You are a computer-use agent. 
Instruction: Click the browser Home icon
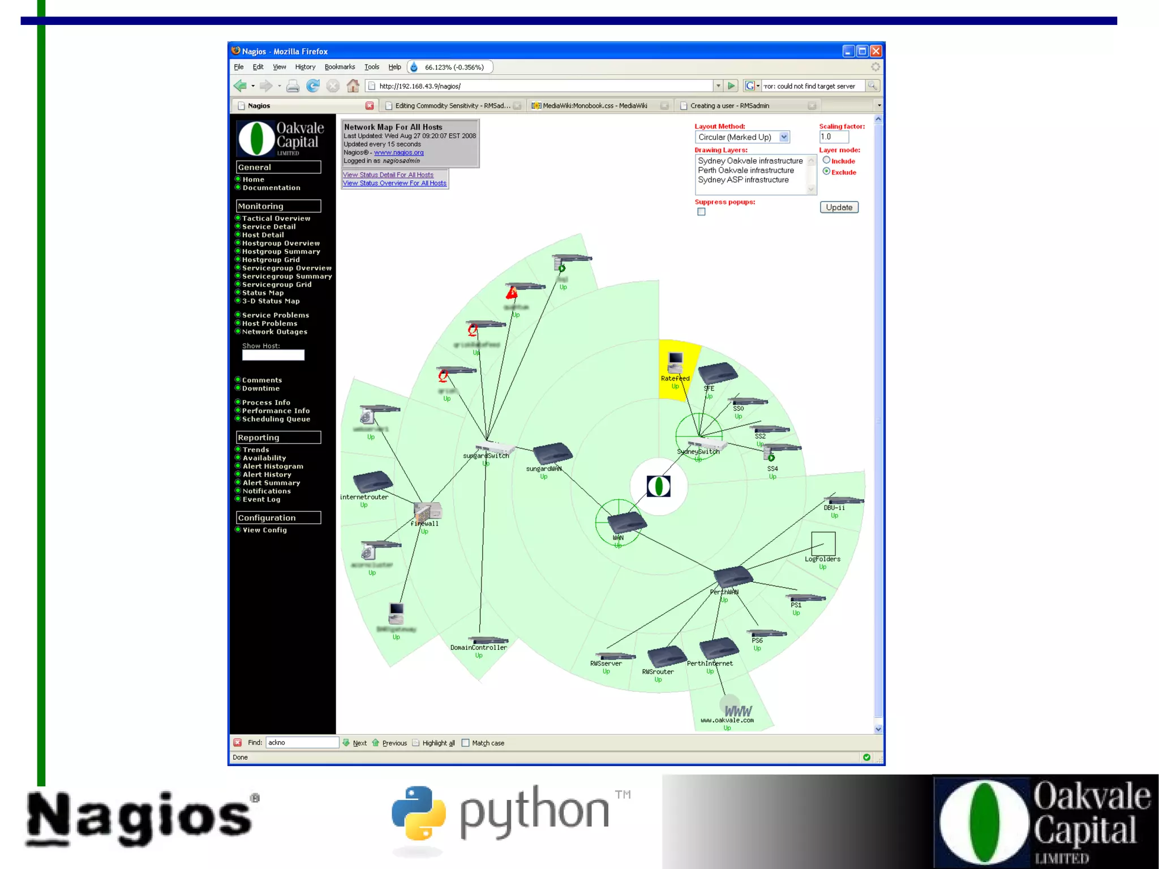(353, 86)
